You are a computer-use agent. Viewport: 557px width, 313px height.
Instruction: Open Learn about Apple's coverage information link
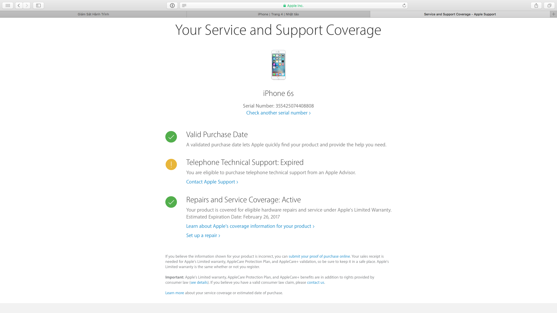click(250, 226)
